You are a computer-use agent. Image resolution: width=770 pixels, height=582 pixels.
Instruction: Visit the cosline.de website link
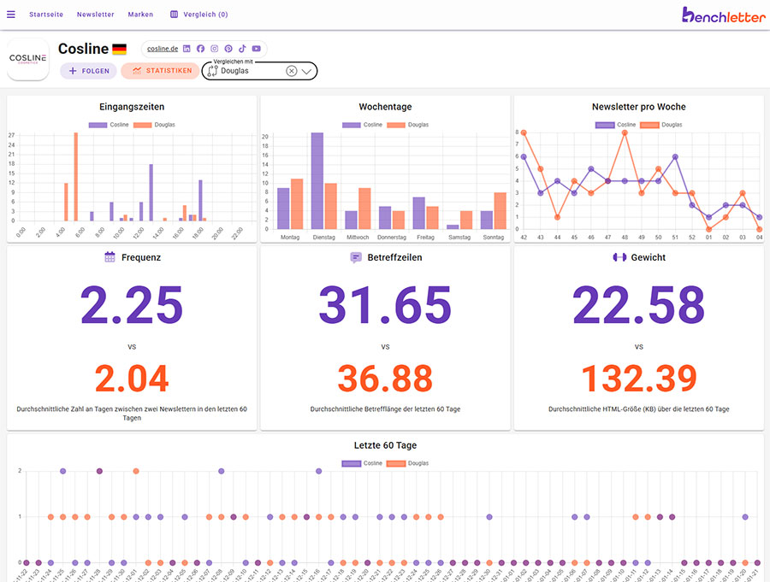tap(163, 49)
